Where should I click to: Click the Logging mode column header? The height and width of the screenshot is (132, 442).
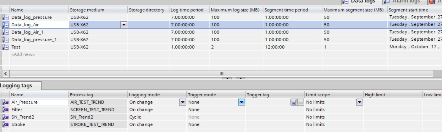(x=157, y=95)
